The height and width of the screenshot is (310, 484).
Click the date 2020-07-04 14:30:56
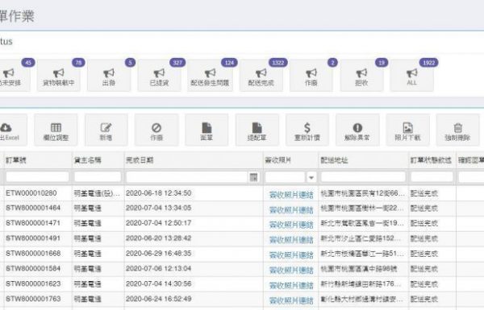tap(159, 283)
